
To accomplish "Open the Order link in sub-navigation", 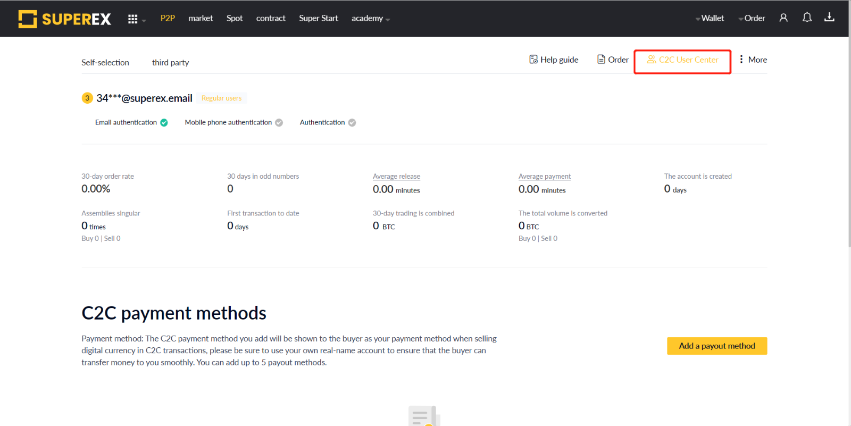I will (613, 60).
